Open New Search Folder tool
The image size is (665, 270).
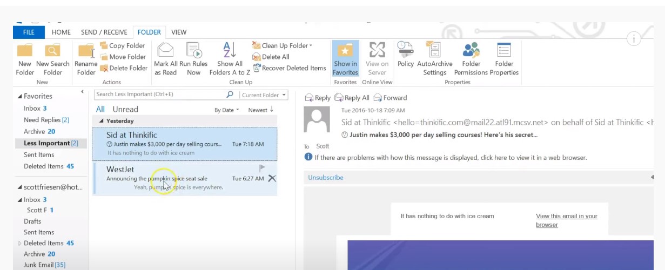pos(53,51)
